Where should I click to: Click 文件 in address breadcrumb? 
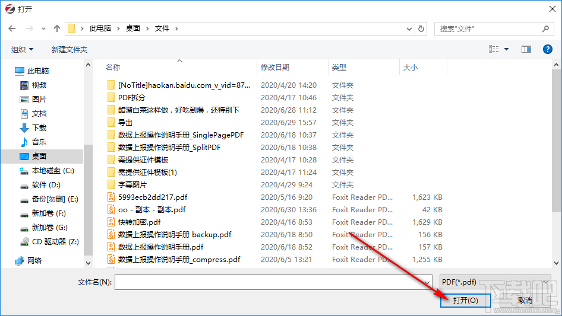point(162,28)
